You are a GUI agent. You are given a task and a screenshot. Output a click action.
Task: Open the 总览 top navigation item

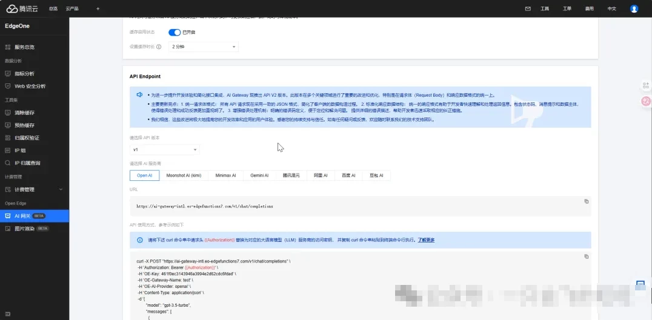pos(53,8)
